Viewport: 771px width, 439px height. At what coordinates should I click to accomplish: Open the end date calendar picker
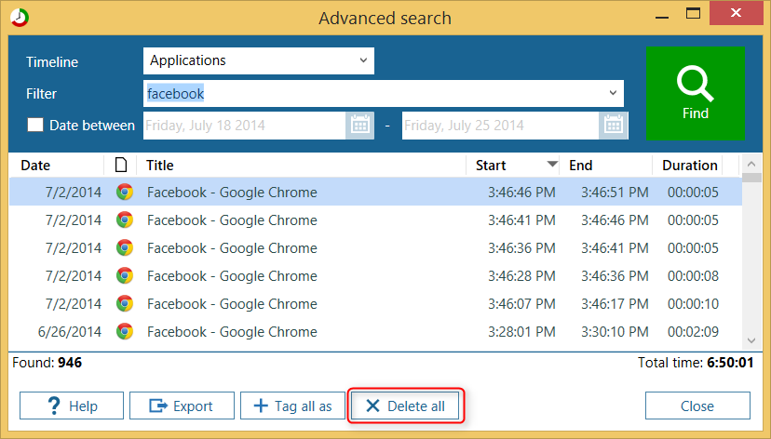click(613, 126)
